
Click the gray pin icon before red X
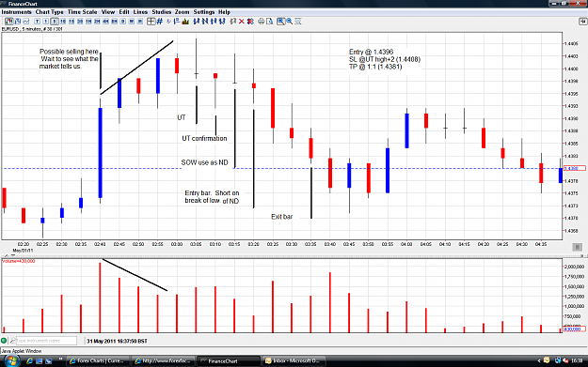coord(233,22)
